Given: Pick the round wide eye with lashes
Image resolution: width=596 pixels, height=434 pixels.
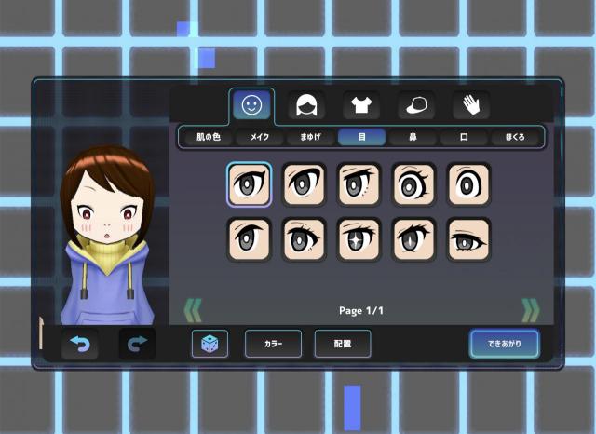Looking at the screenshot, I should click(413, 184).
